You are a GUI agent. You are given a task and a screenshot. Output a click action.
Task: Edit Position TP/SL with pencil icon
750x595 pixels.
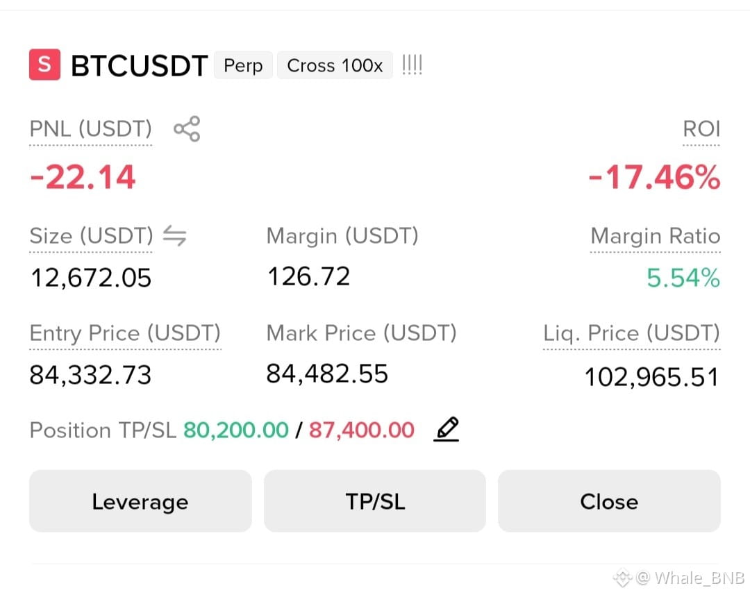447,429
